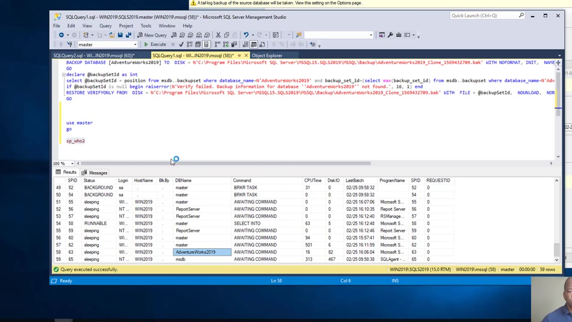
Task: Click the New Project toolbar icon
Action: (x=86, y=35)
